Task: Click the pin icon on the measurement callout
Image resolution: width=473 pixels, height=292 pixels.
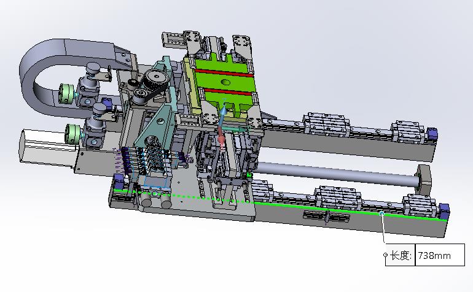Action: [x=385, y=255]
